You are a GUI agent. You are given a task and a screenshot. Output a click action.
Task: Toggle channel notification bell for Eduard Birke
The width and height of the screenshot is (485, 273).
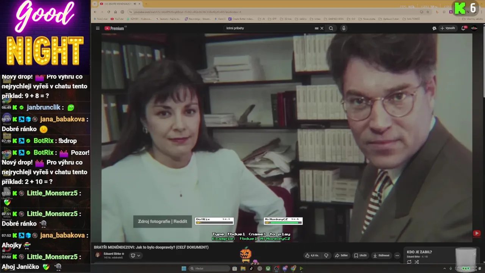click(x=133, y=255)
